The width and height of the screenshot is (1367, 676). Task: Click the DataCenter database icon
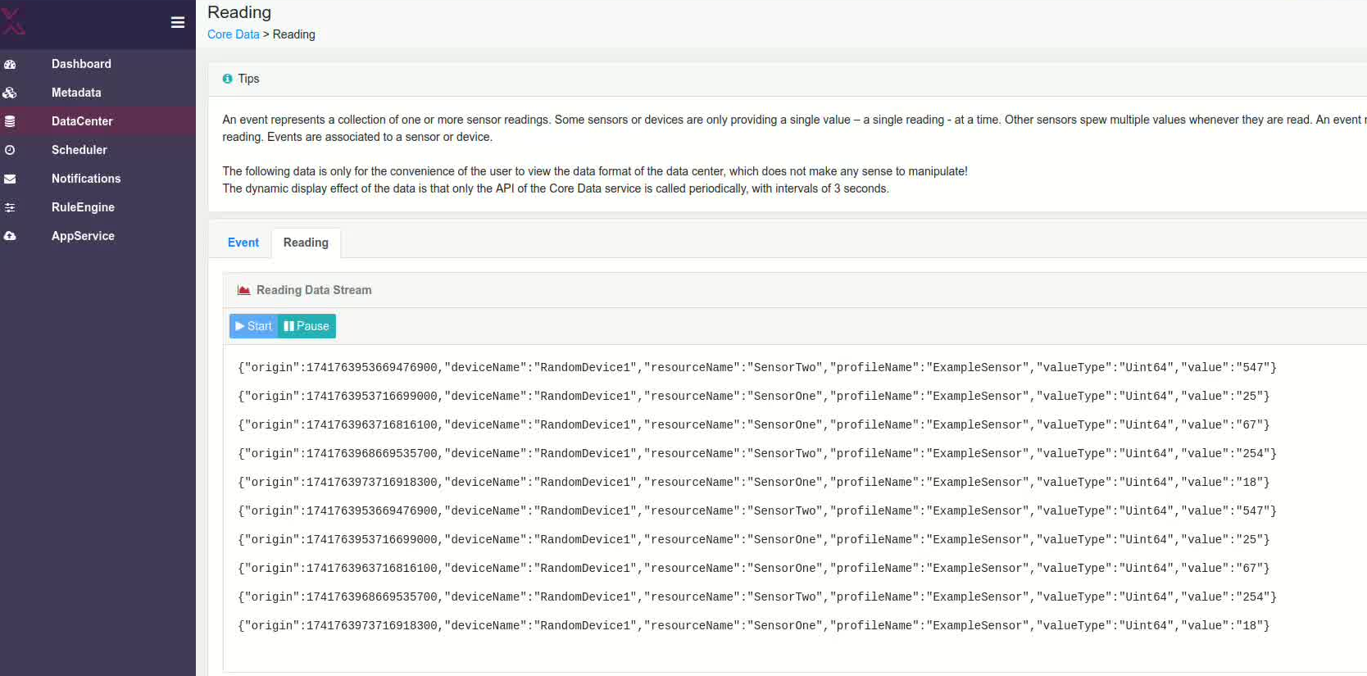tap(10, 121)
